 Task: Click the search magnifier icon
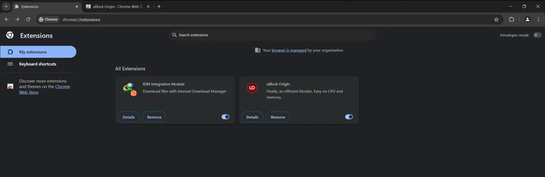coord(174,35)
